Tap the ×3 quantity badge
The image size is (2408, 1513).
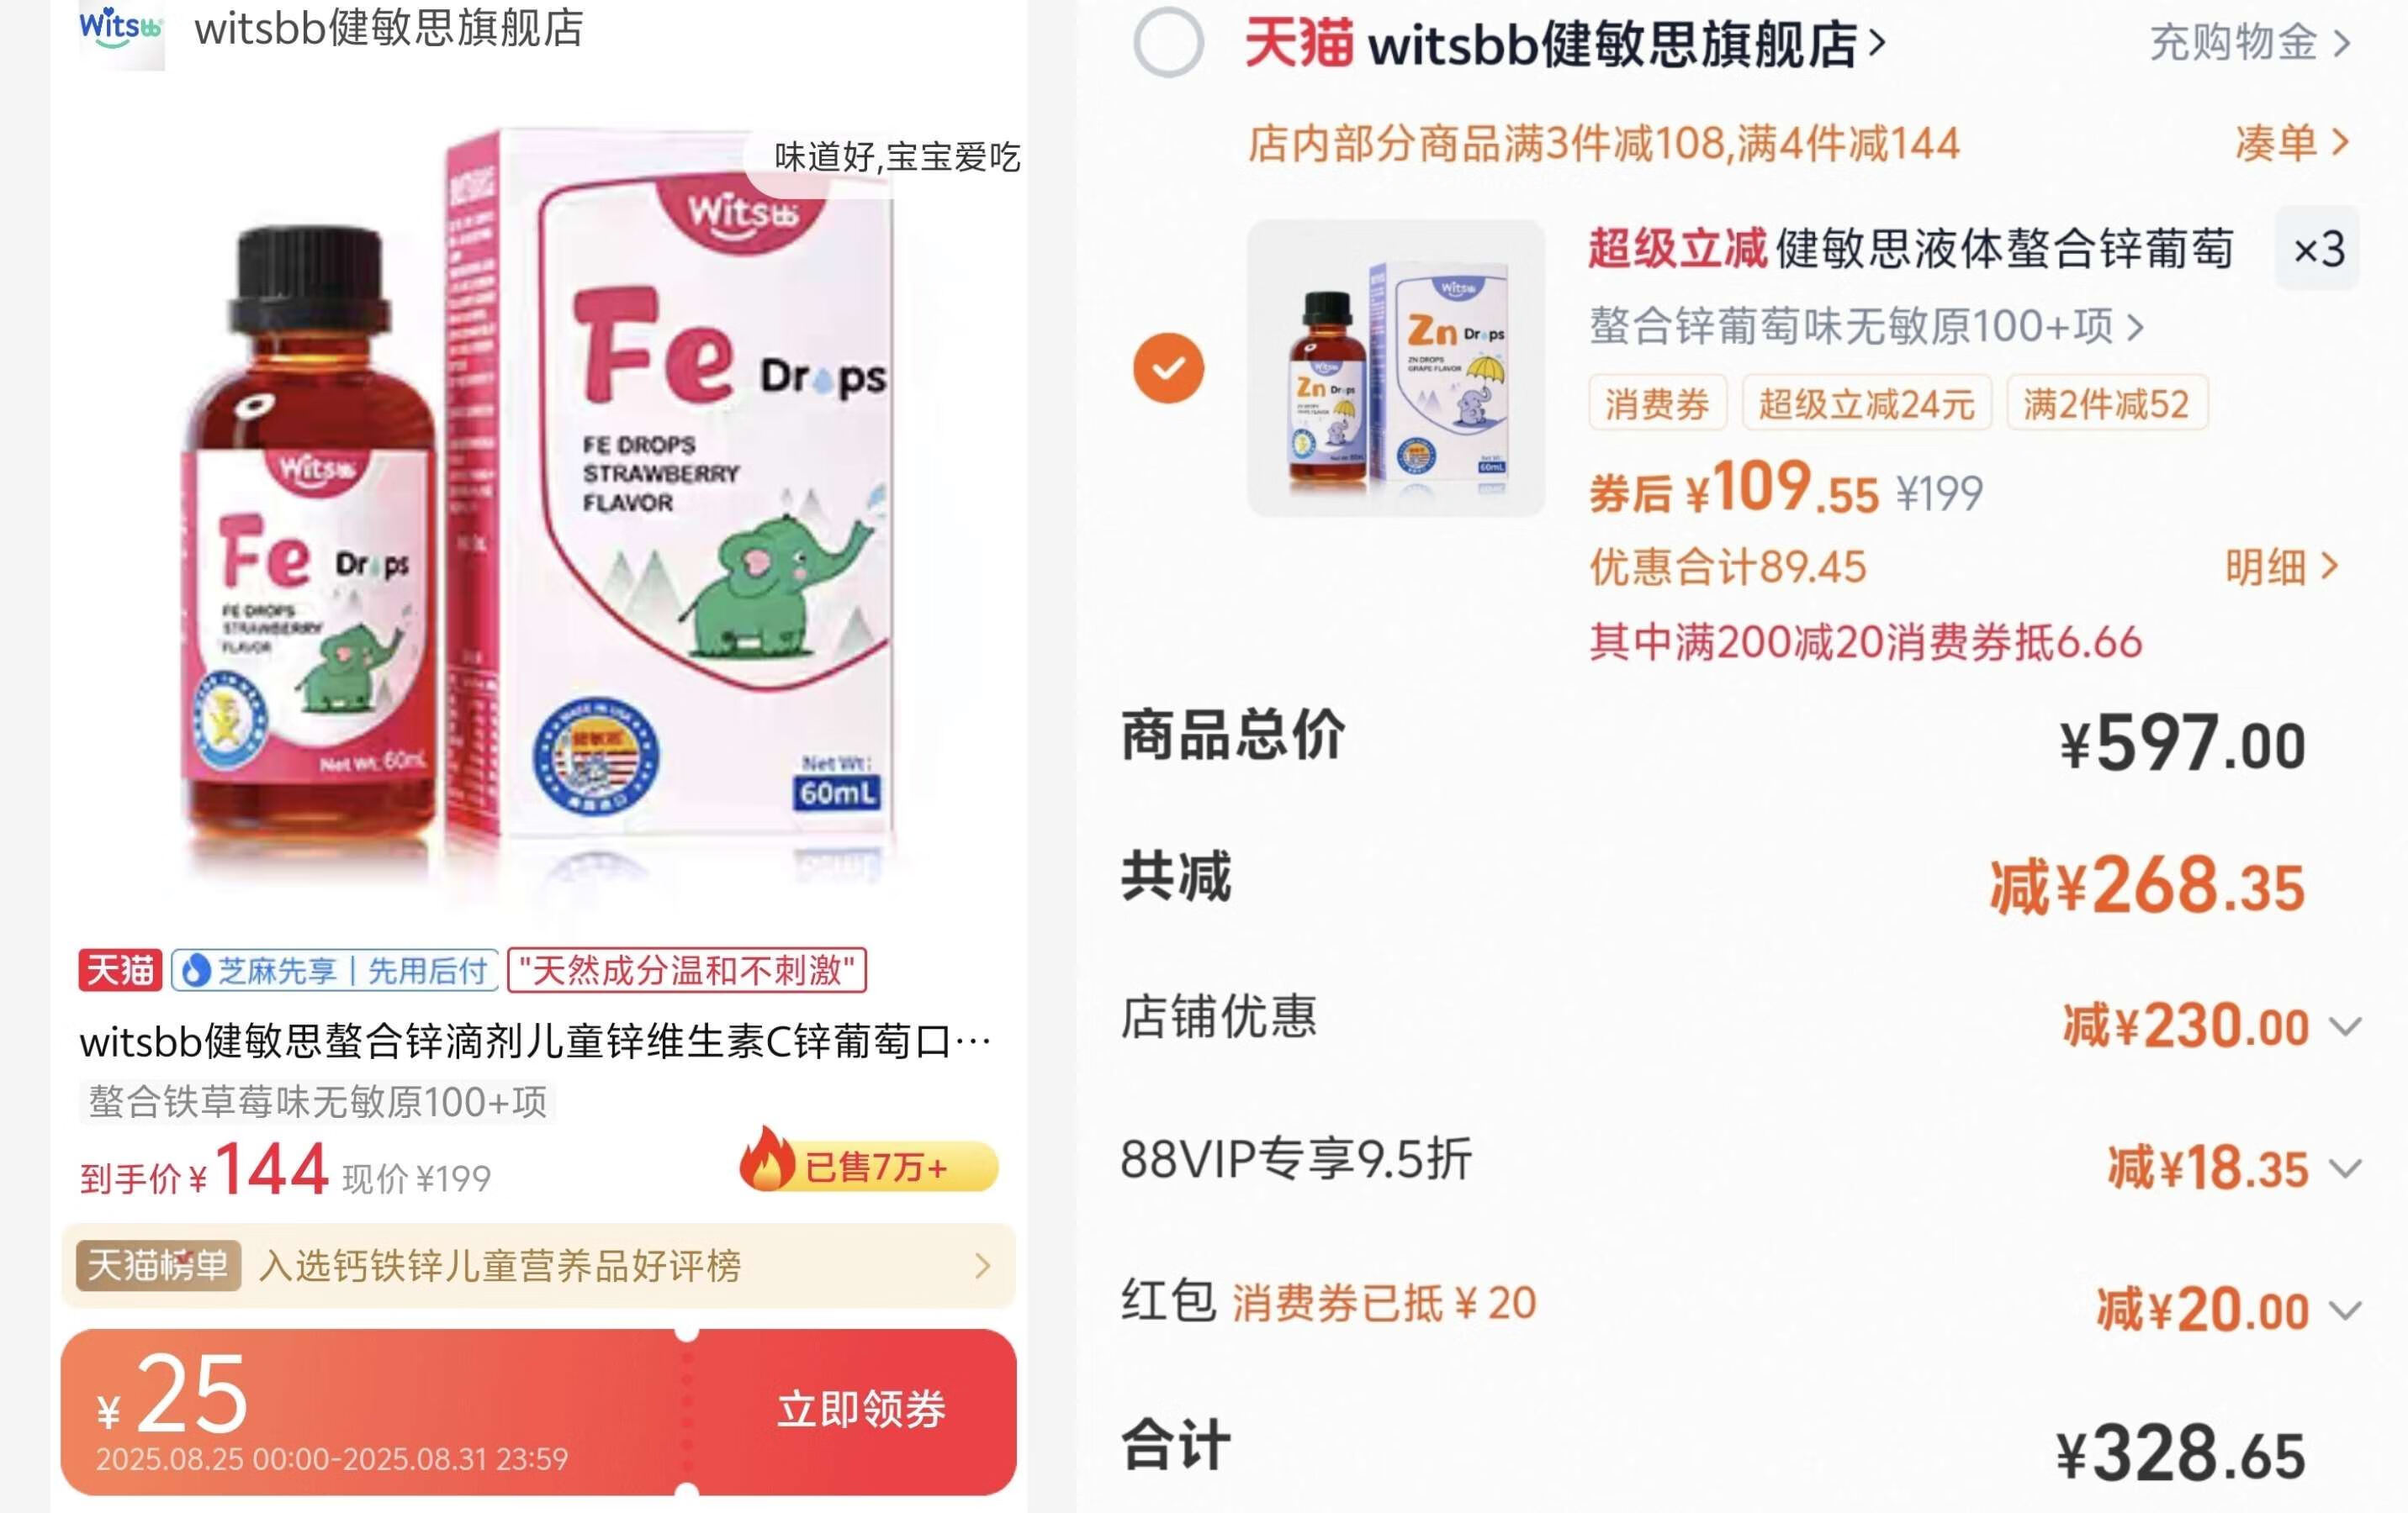[x=2317, y=249]
